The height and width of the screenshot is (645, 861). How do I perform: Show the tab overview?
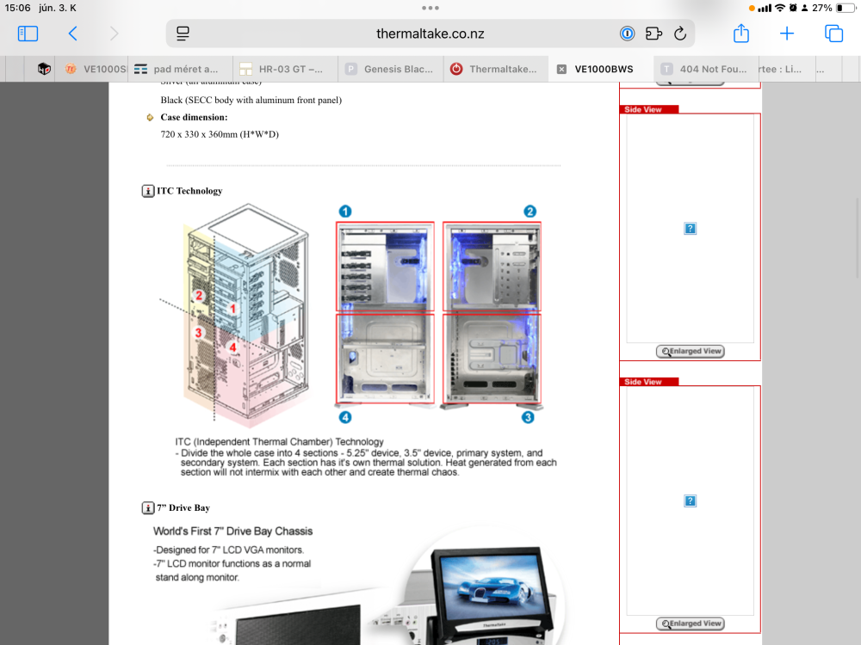(833, 34)
